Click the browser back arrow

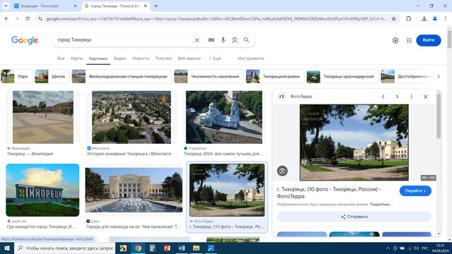[x=6, y=19]
